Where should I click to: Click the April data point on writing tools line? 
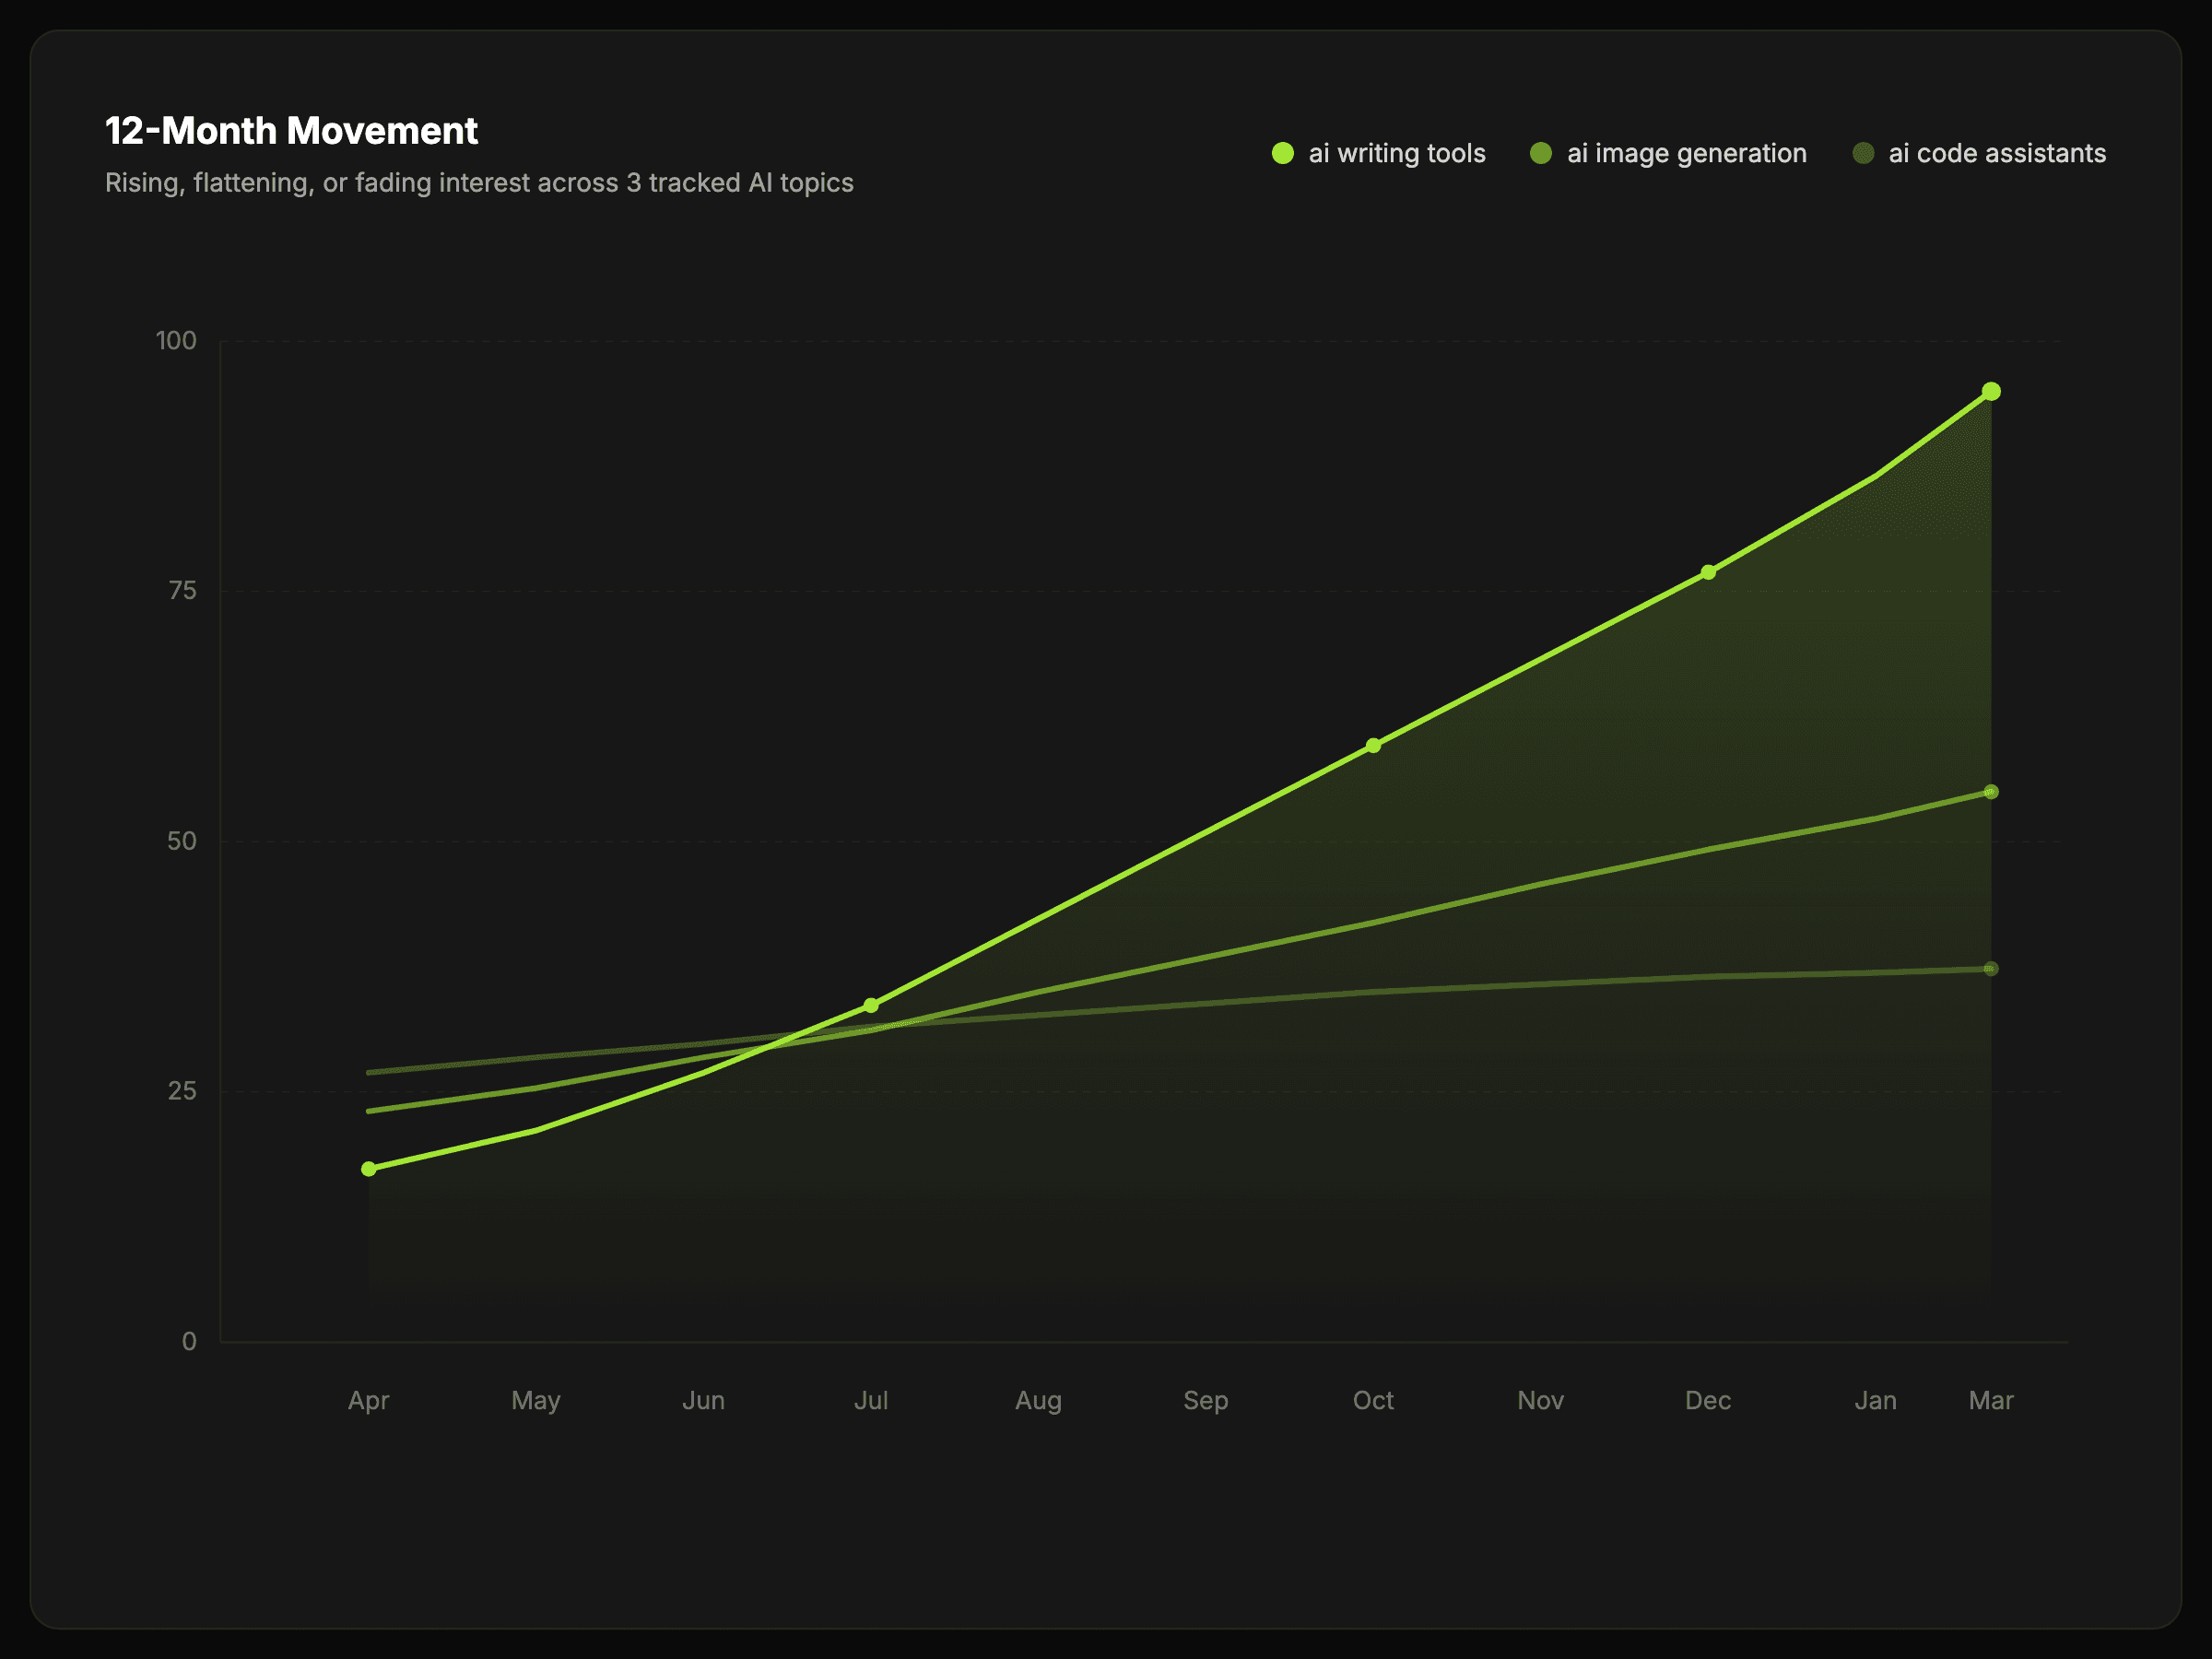tap(369, 1168)
